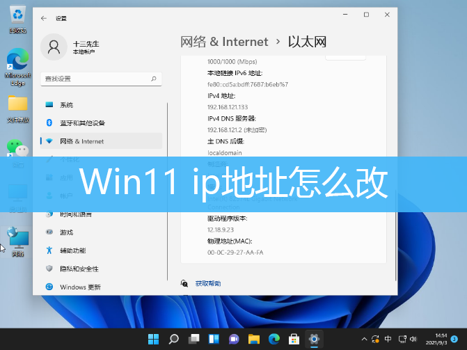Open the 回收站 Recycle Bin desktop icon
The width and height of the screenshot is (467, 350).
(17, 19)
